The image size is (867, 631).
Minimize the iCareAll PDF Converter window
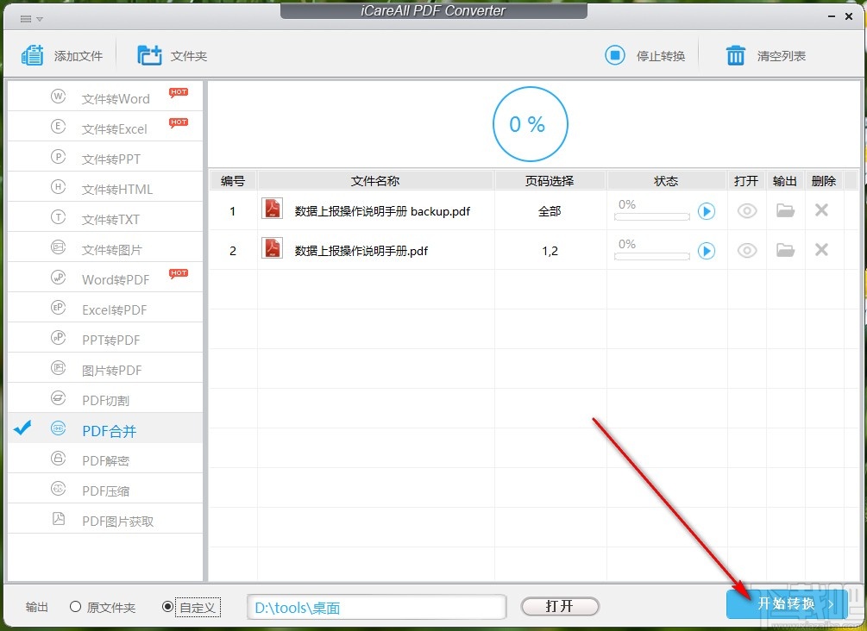coord(831,17)
